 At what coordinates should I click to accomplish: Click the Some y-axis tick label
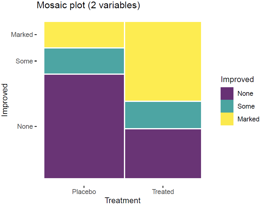(x=24, y=61)
